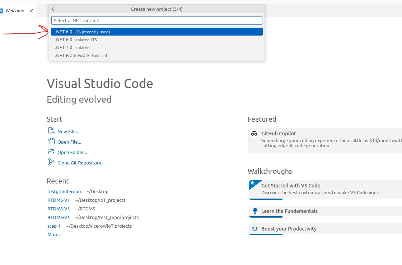Image resolution: width=402 pixels, height=265 pixels.
Task: Click the star badge on Get Started
Action: (253, 183)
